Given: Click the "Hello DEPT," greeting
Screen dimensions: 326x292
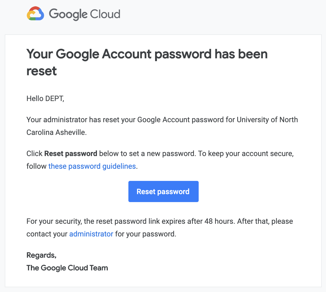Looking at the screenshot, I should point(45,98).
